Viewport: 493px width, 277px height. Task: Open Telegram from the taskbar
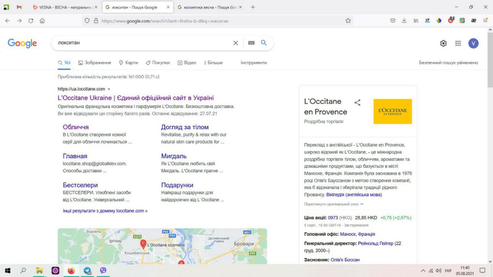click(x=87, y=270)
